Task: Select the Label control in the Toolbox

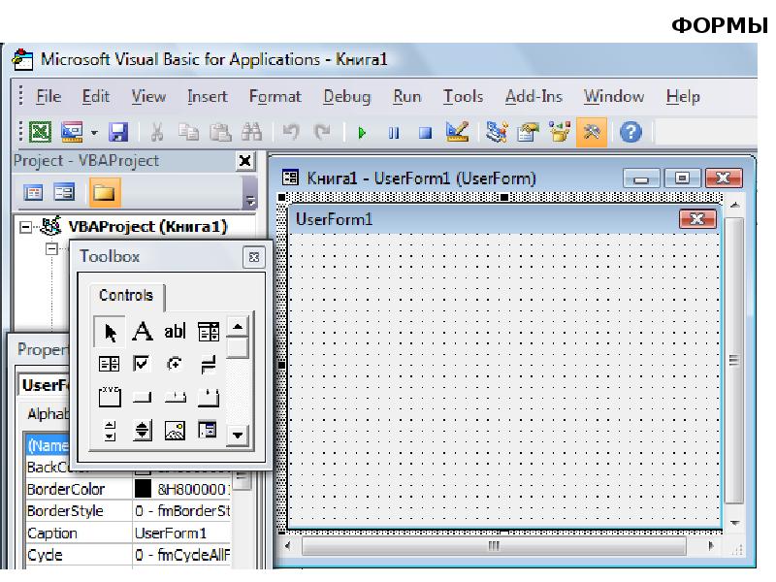Action: point(142,332)
